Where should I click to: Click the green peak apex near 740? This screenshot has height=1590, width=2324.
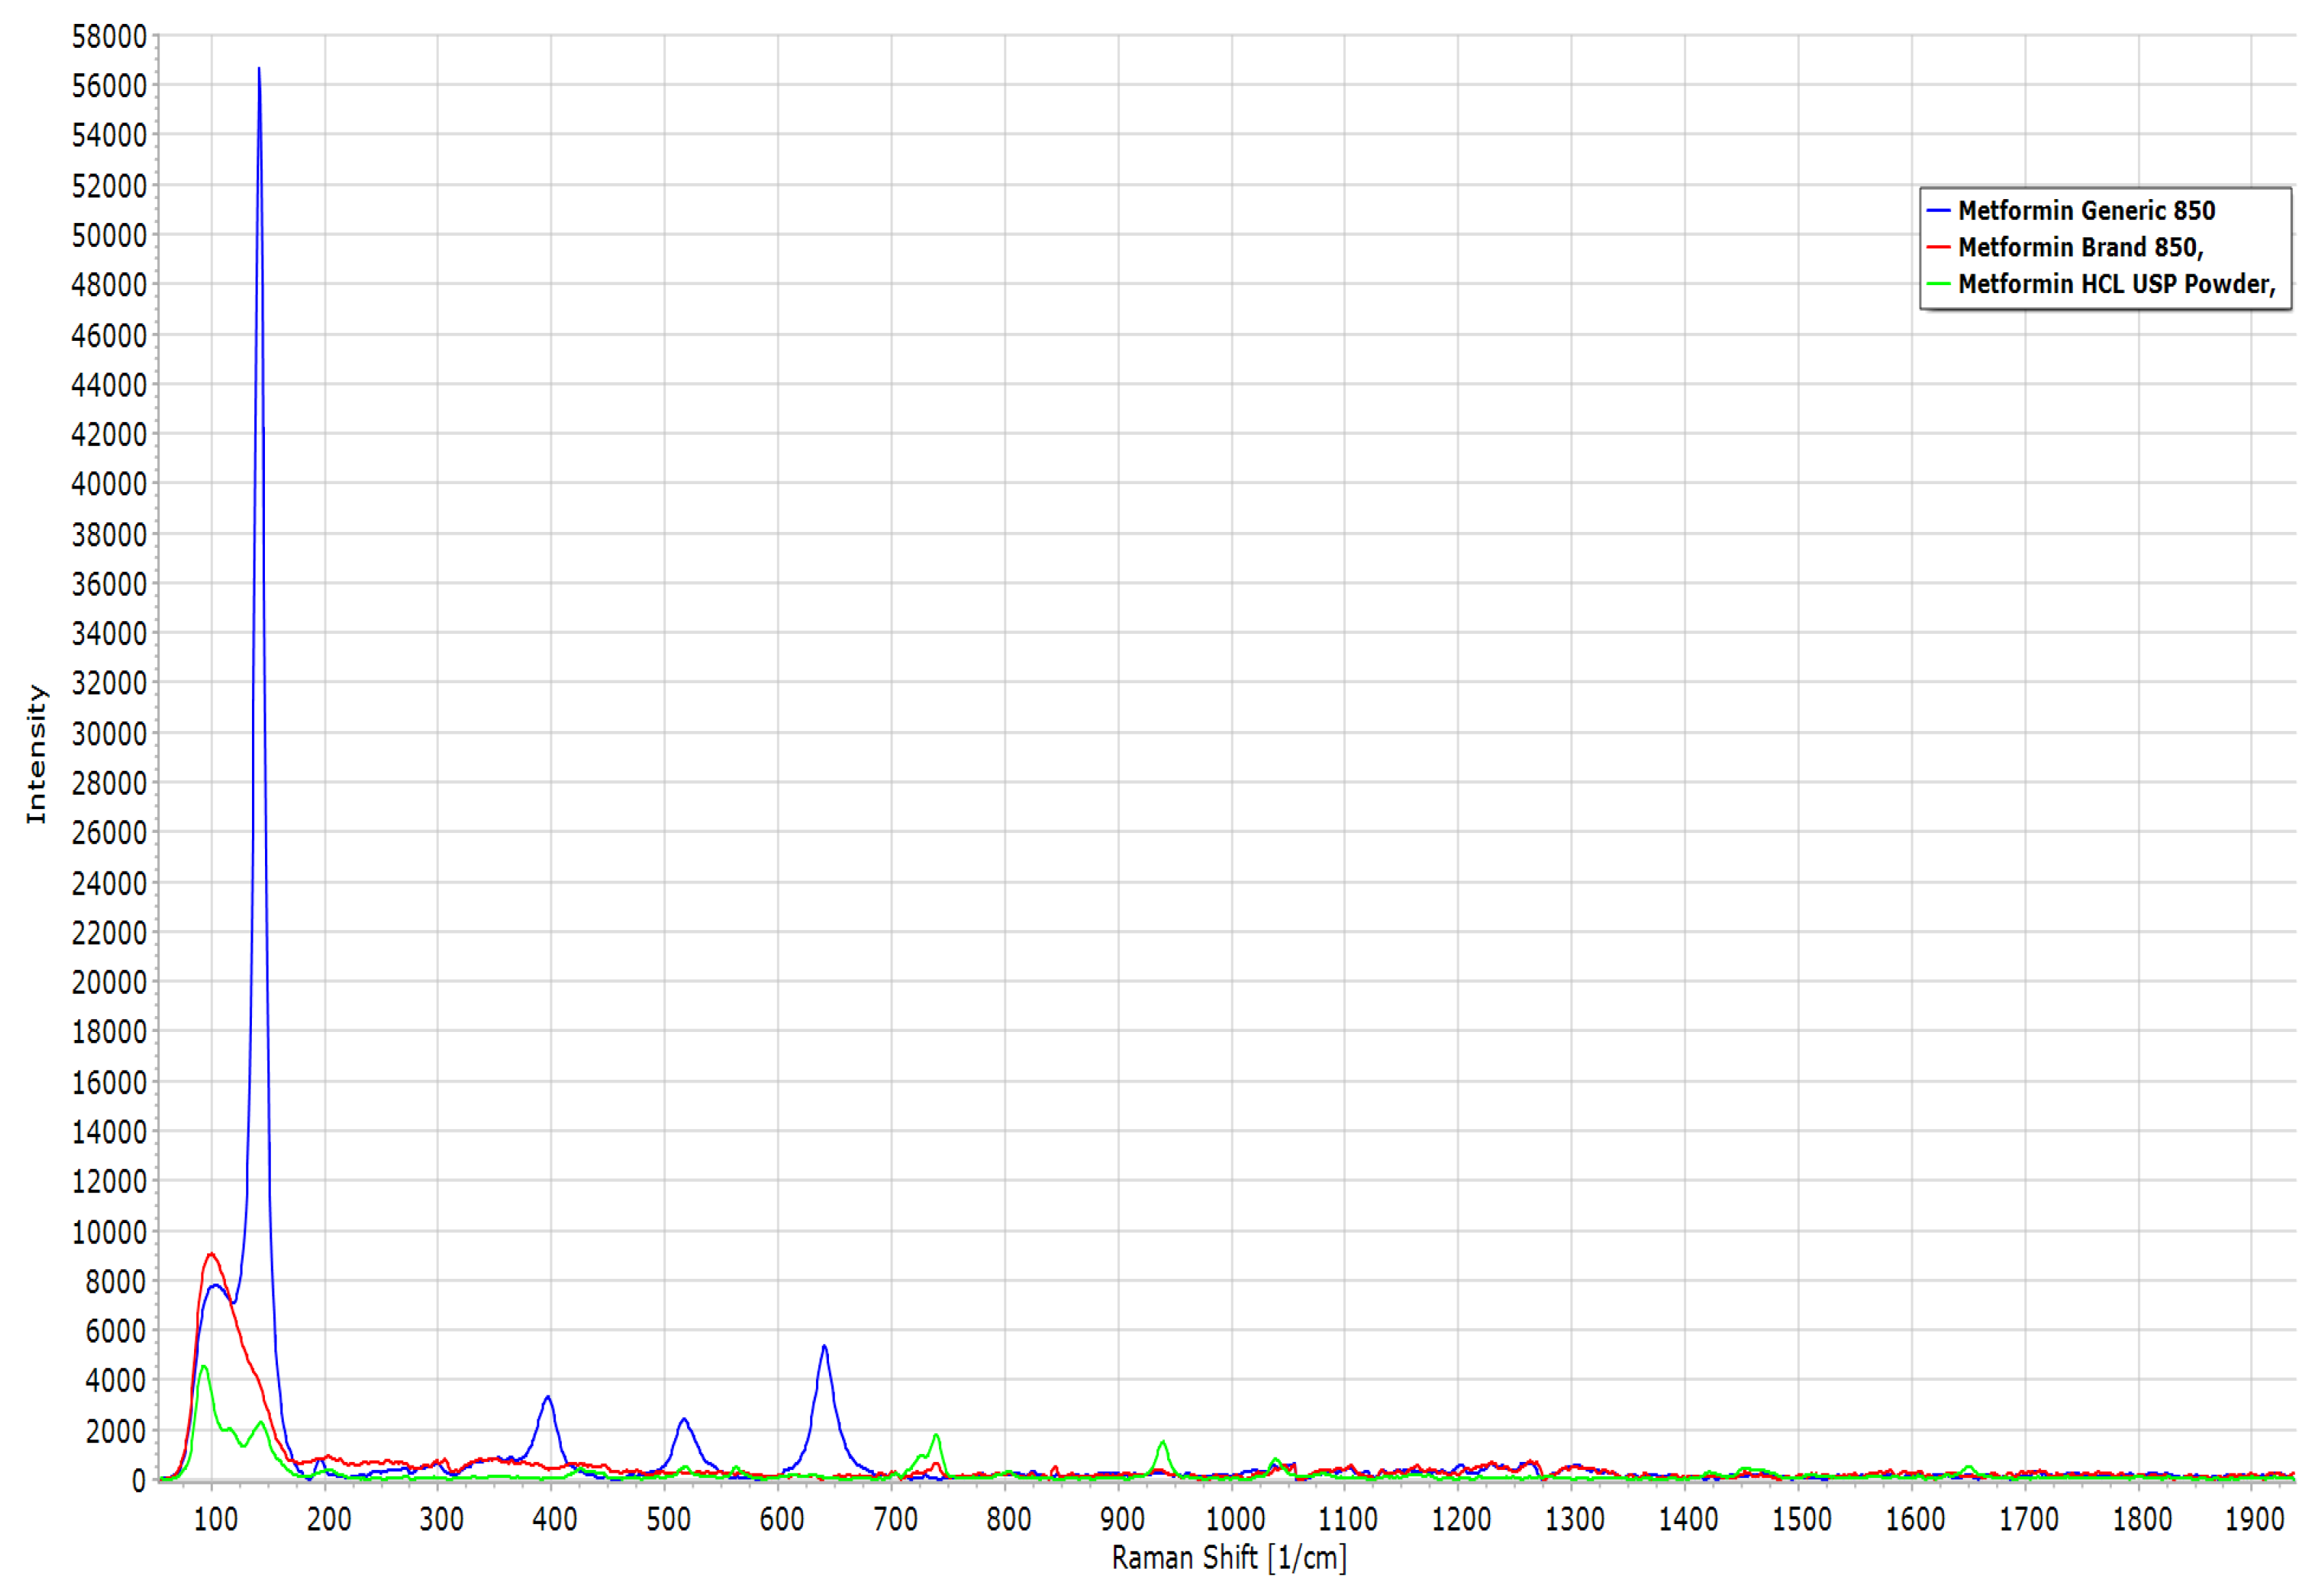coord(936,1436)
